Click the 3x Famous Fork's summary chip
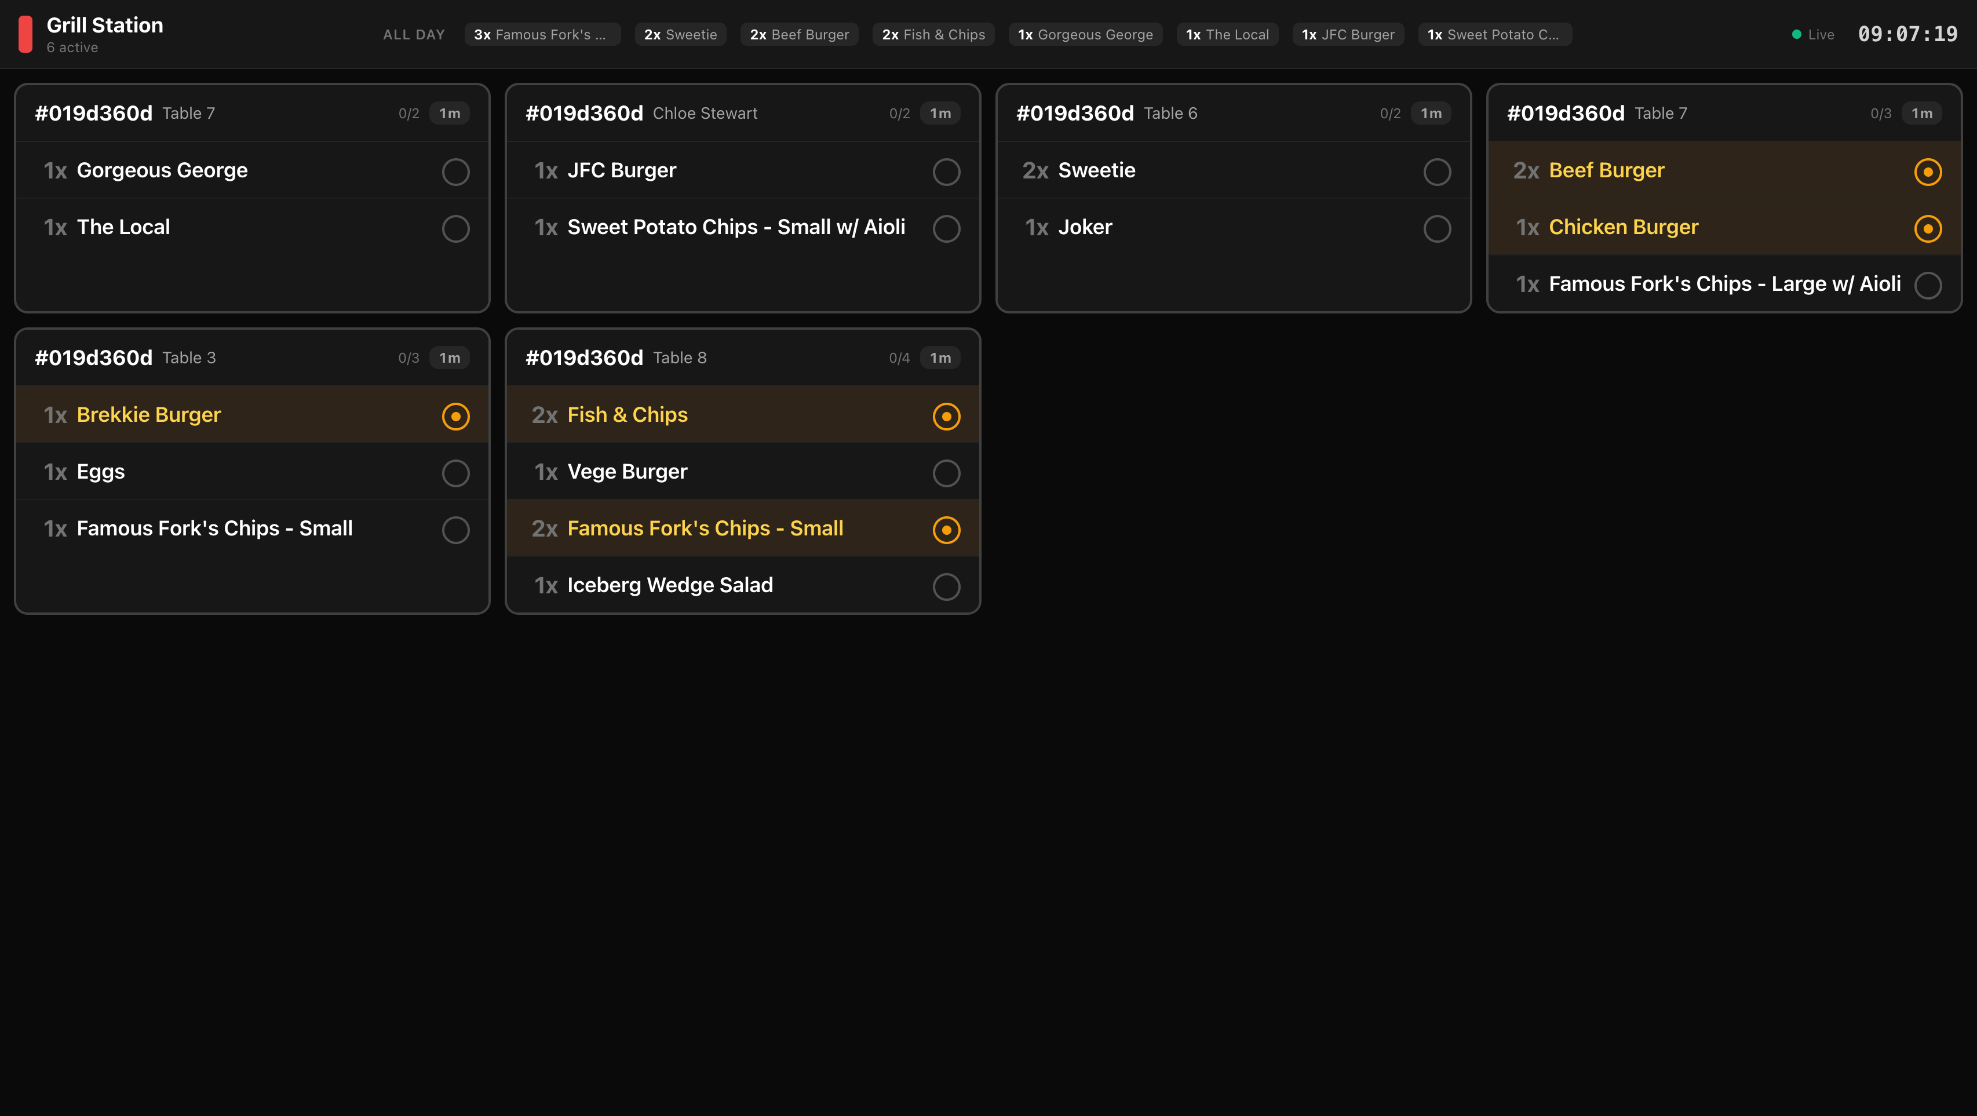Viewport: 1977px width, 1116px height. [542, 34]
